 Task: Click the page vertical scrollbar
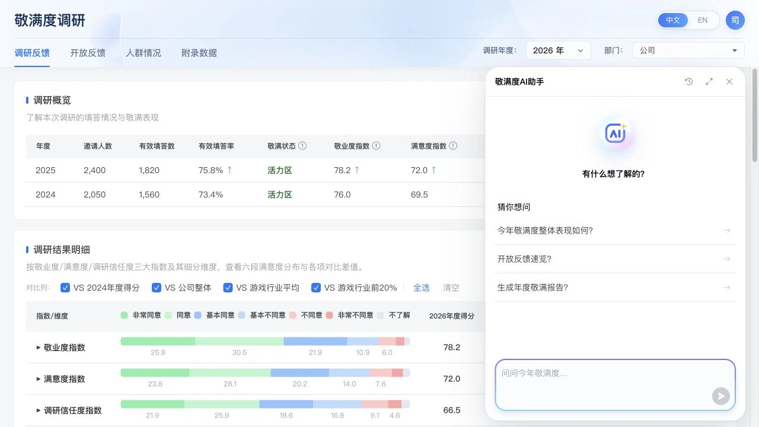(755, 116)
